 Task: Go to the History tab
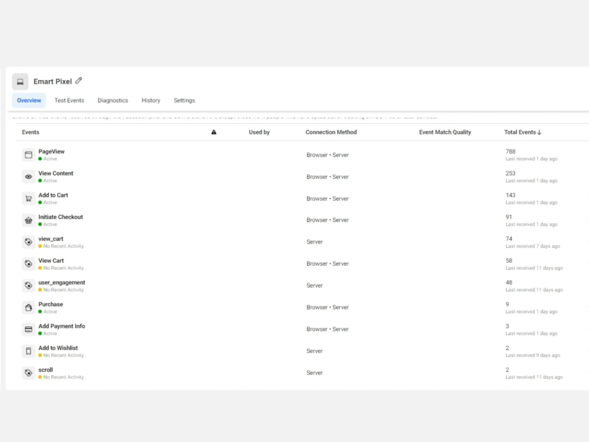151,100
